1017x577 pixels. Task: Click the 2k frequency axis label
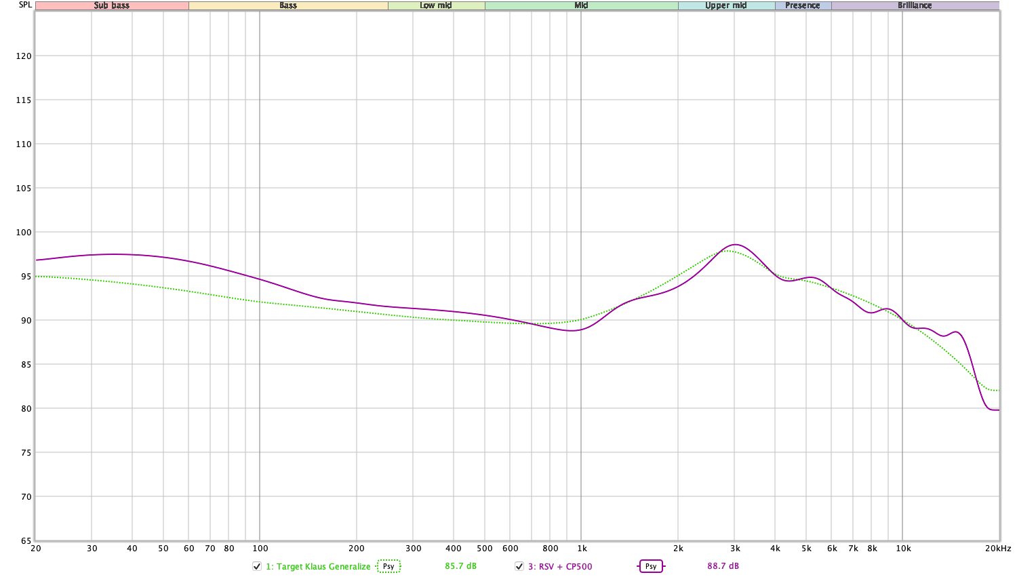pos(678,549)
